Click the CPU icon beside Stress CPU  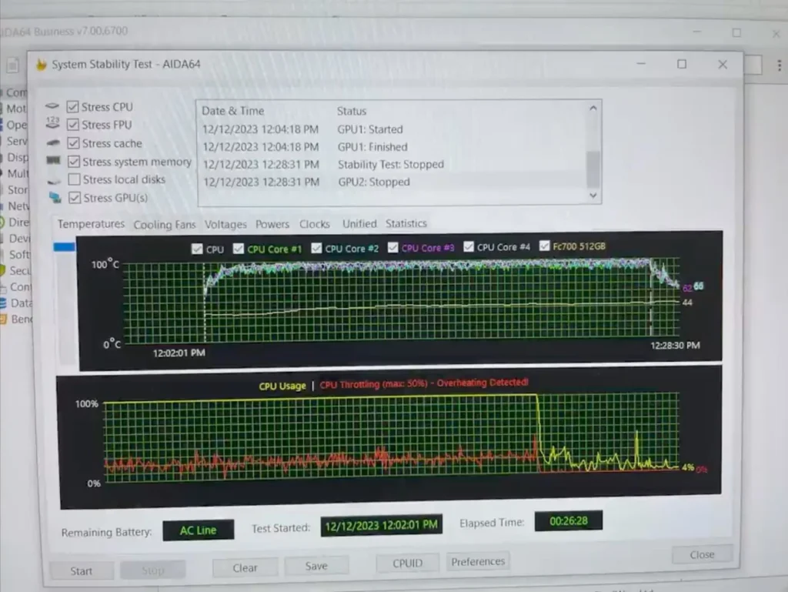click(52, 106)
